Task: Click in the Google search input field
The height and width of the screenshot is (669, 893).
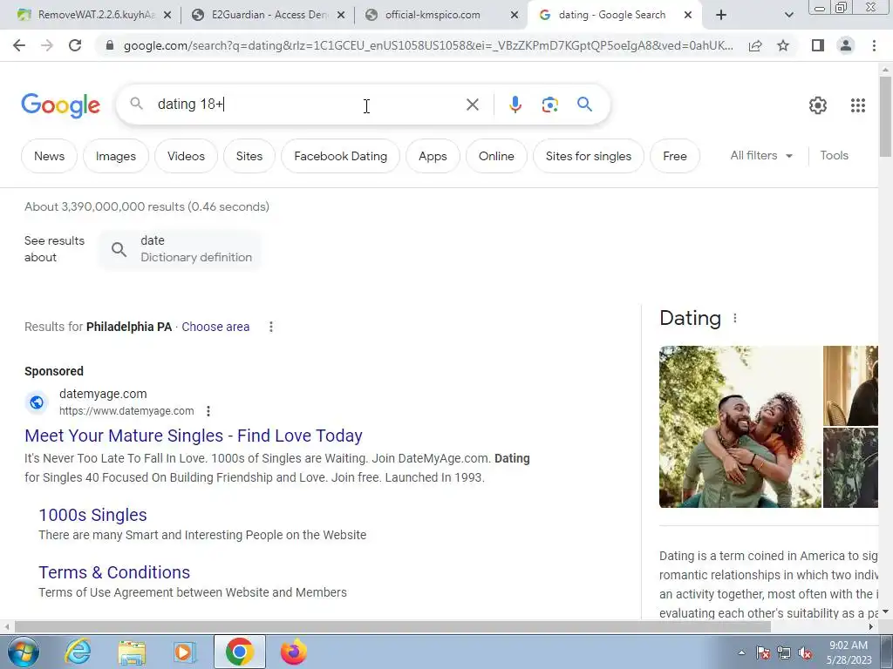Action: point(308,105)
